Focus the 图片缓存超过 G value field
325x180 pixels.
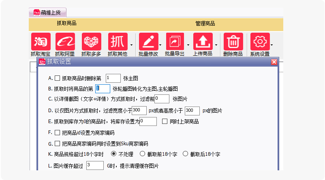tap(95, 165)
